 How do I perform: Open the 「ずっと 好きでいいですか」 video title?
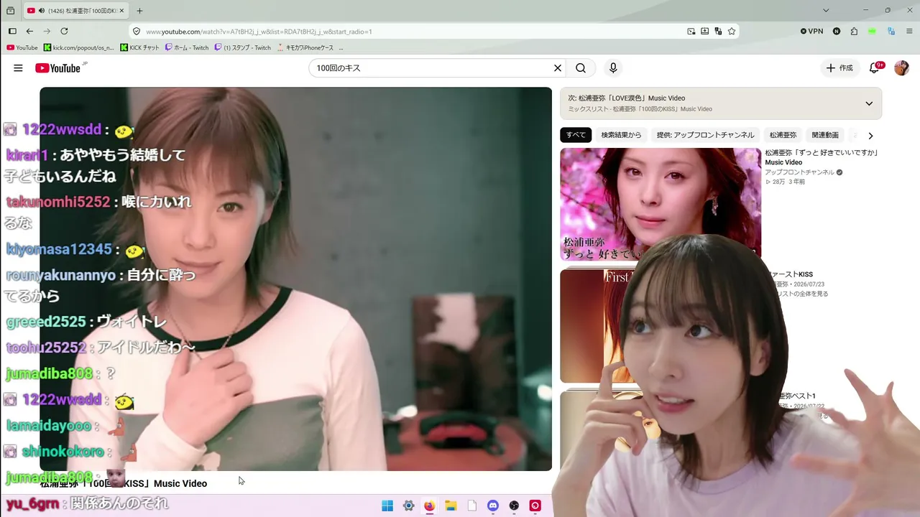pyautogui.click(x=822, y=157)
